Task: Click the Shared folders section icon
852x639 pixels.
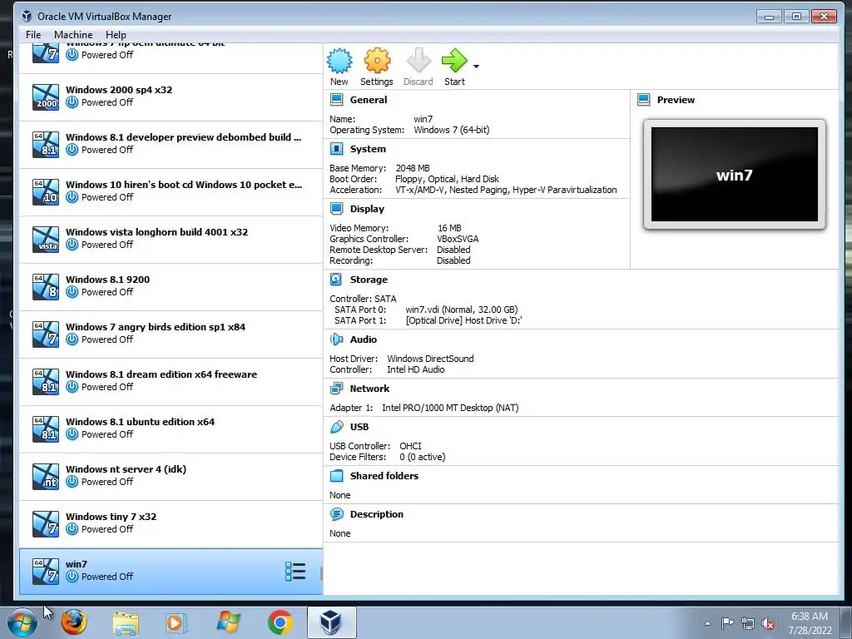Action: pyautogui.click(x=336, y=476)
